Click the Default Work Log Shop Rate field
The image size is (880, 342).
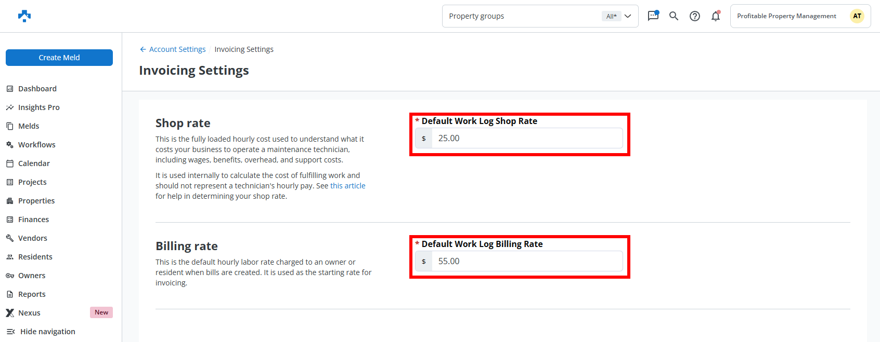pos(526,139)
